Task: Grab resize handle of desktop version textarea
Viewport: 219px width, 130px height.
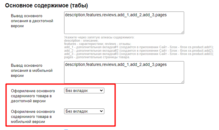Action: 182,32
